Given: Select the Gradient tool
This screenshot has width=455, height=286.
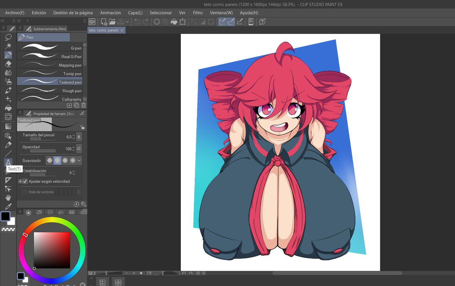Looking at the screenshot, I should coord(8,125).
